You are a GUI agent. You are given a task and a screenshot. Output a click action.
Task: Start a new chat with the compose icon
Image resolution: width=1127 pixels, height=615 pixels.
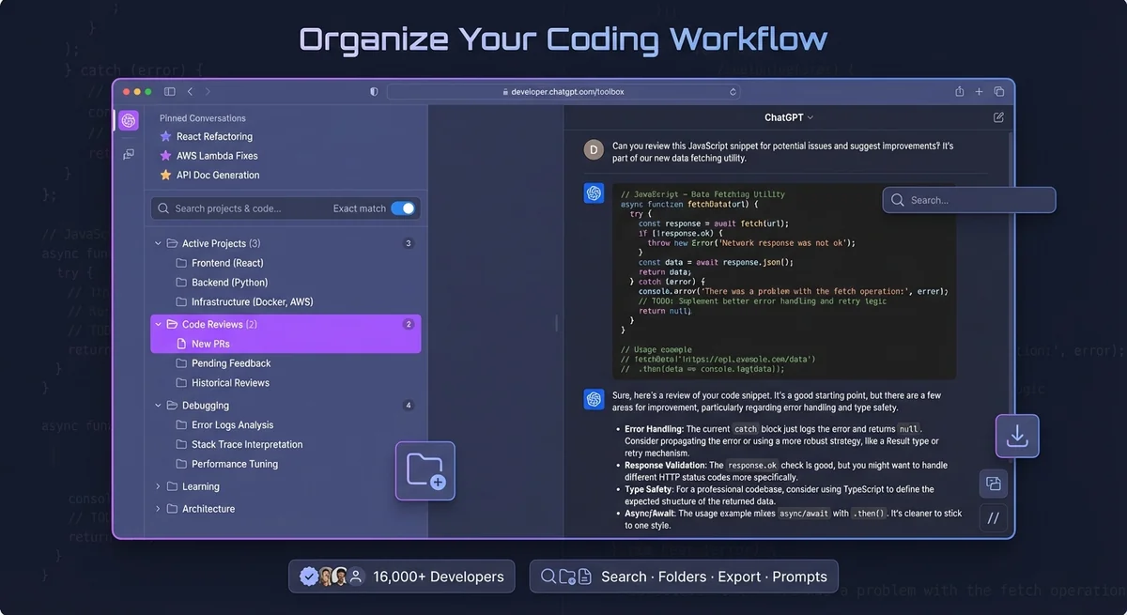tap(997, 116)
